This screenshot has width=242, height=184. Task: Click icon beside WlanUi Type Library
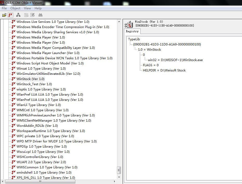point(14,105)
